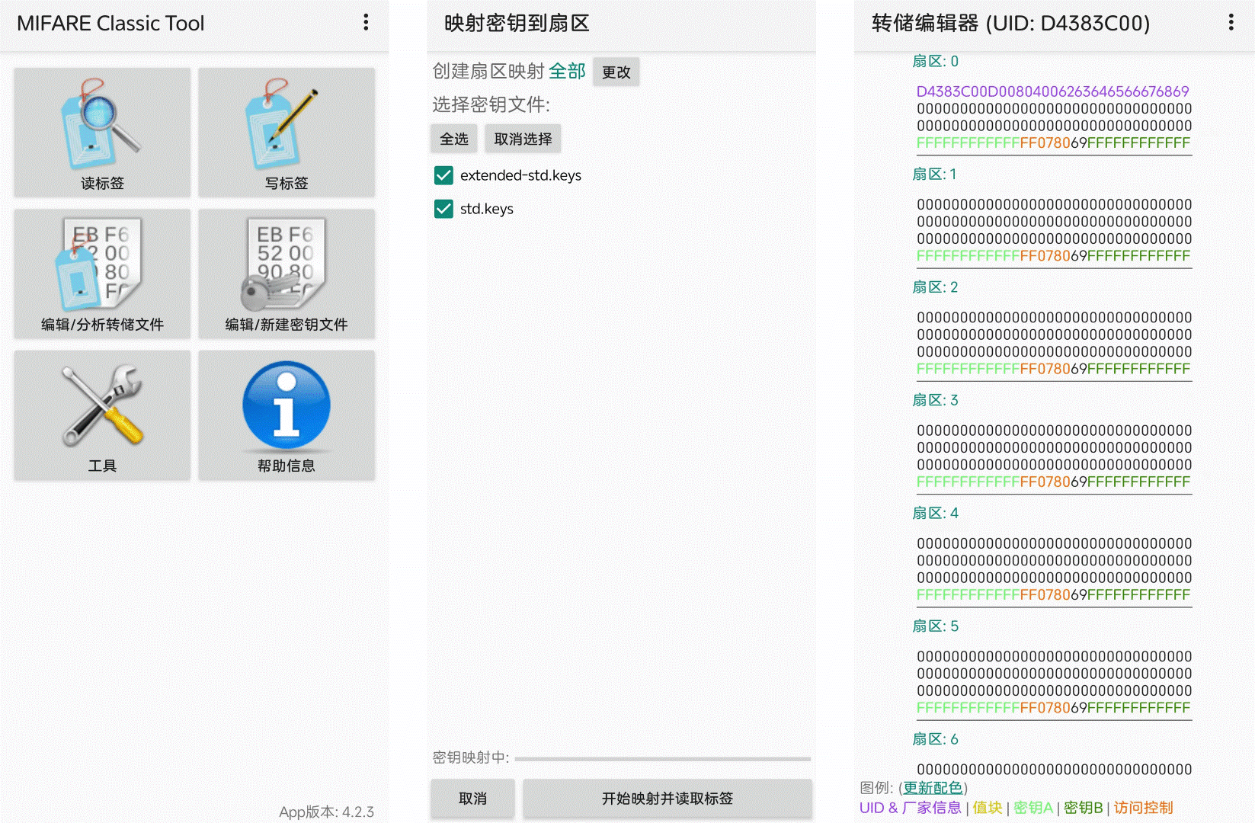Open the 帮助信息 (Help info) tile
1255x823 pixels.
pyautogui.click(x=287, y=415)
